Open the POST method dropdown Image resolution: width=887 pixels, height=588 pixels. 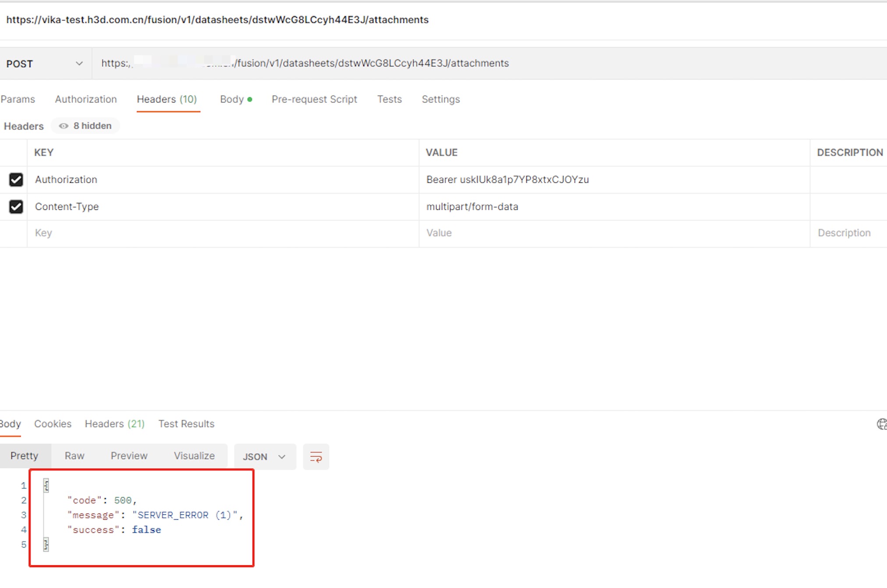click(45, 64)
